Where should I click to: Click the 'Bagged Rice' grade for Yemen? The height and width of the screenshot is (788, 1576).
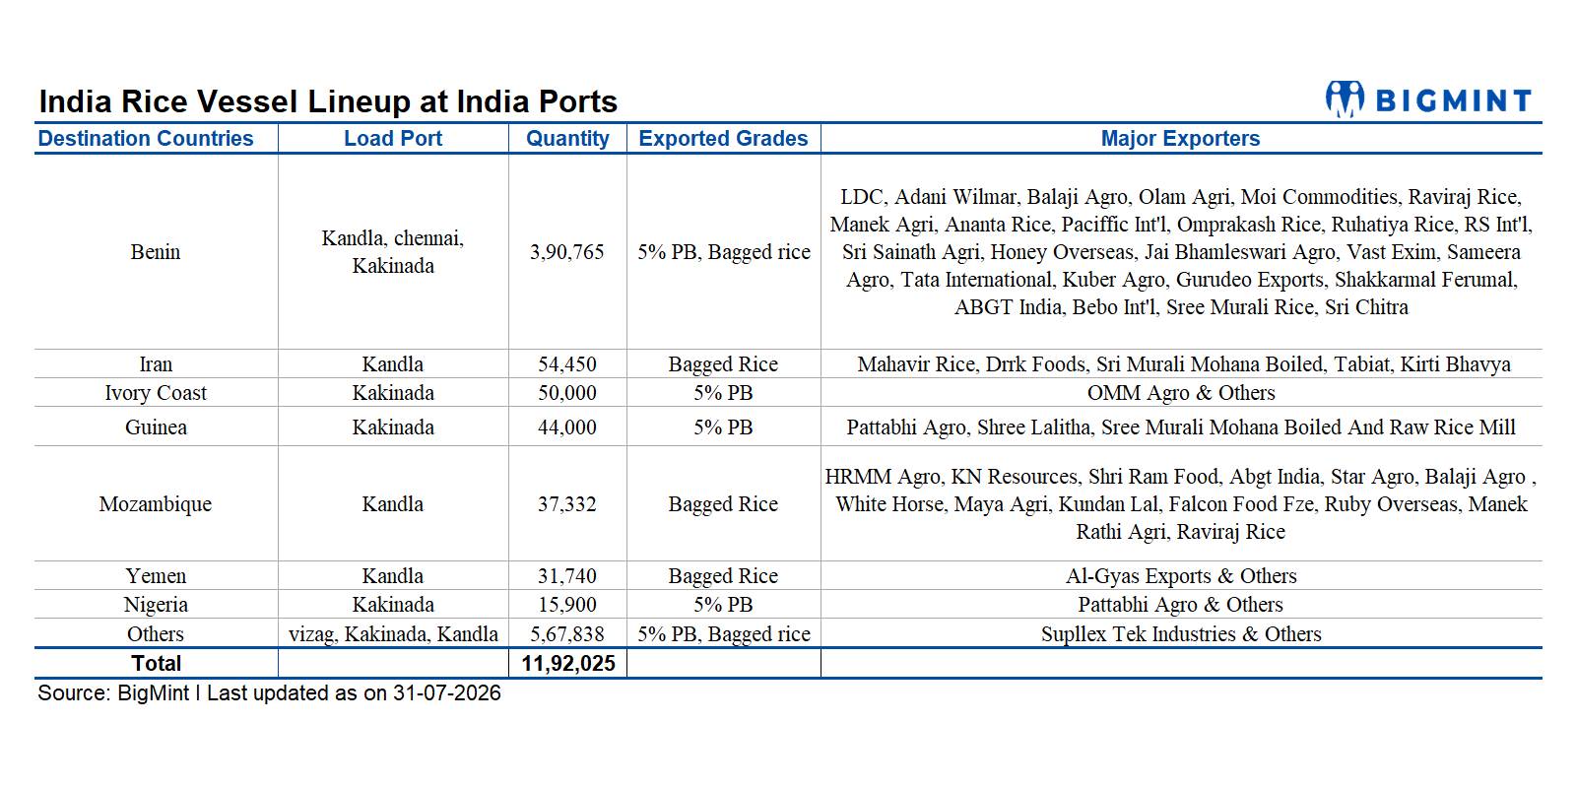tap(724, 576)
